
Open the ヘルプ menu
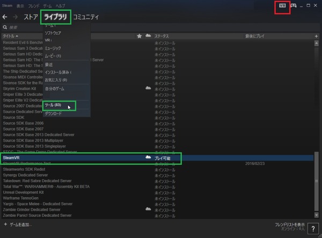coord(60,6)
